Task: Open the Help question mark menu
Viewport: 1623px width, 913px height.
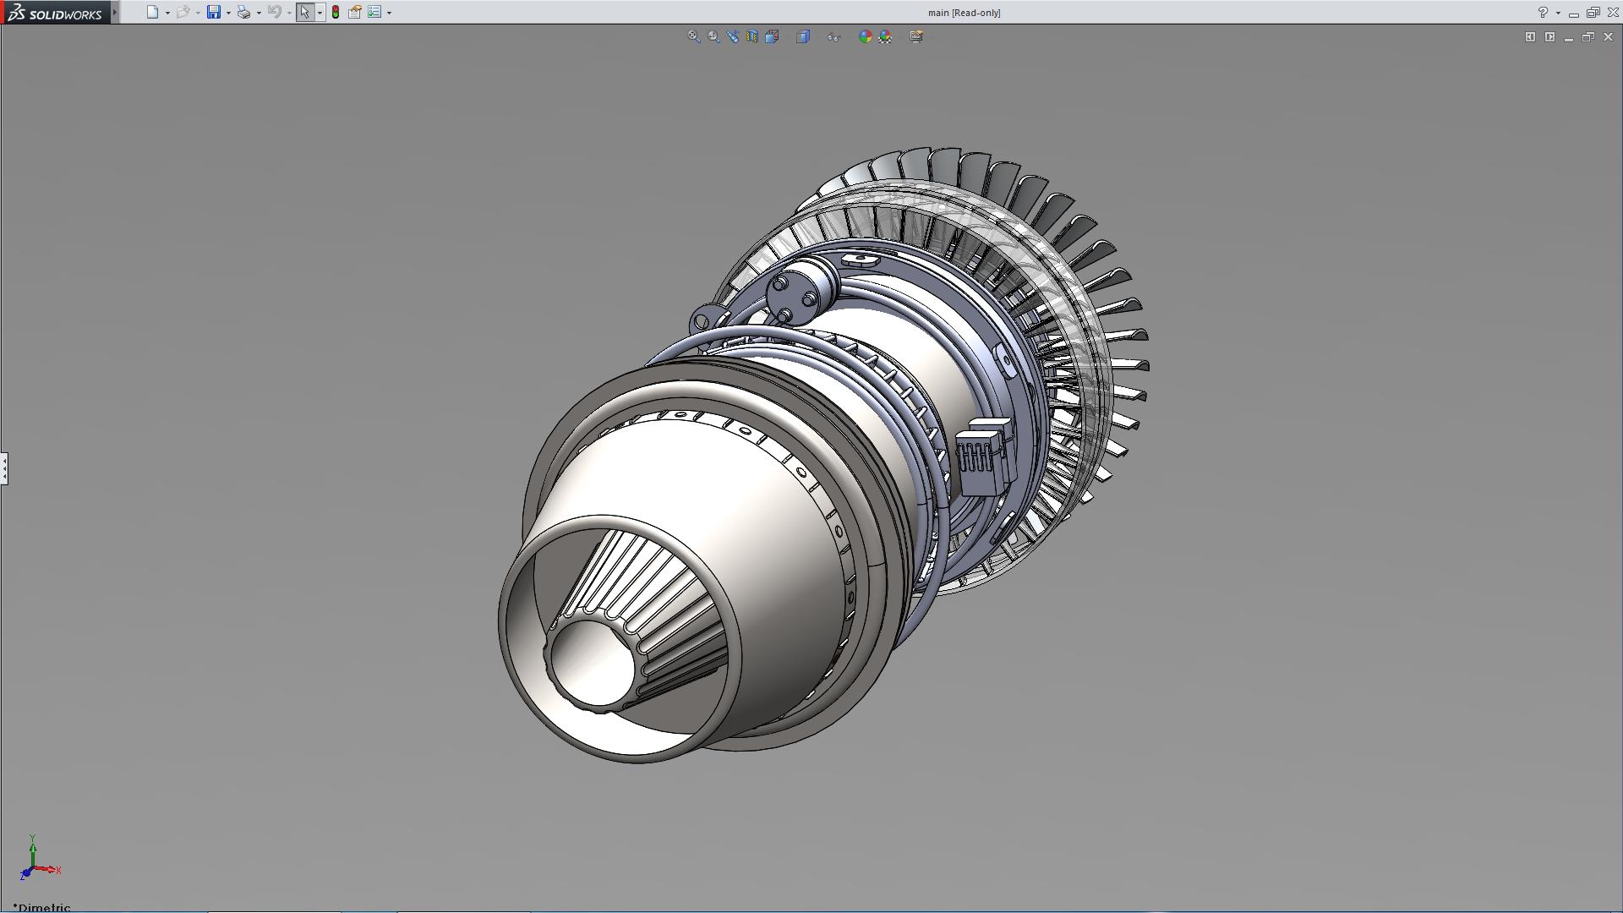Action: click(x=1543, y=12)
